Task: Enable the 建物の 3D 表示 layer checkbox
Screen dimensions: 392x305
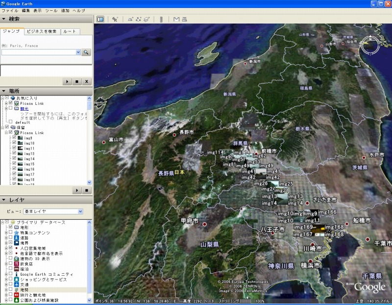Action: coord(11,258)
